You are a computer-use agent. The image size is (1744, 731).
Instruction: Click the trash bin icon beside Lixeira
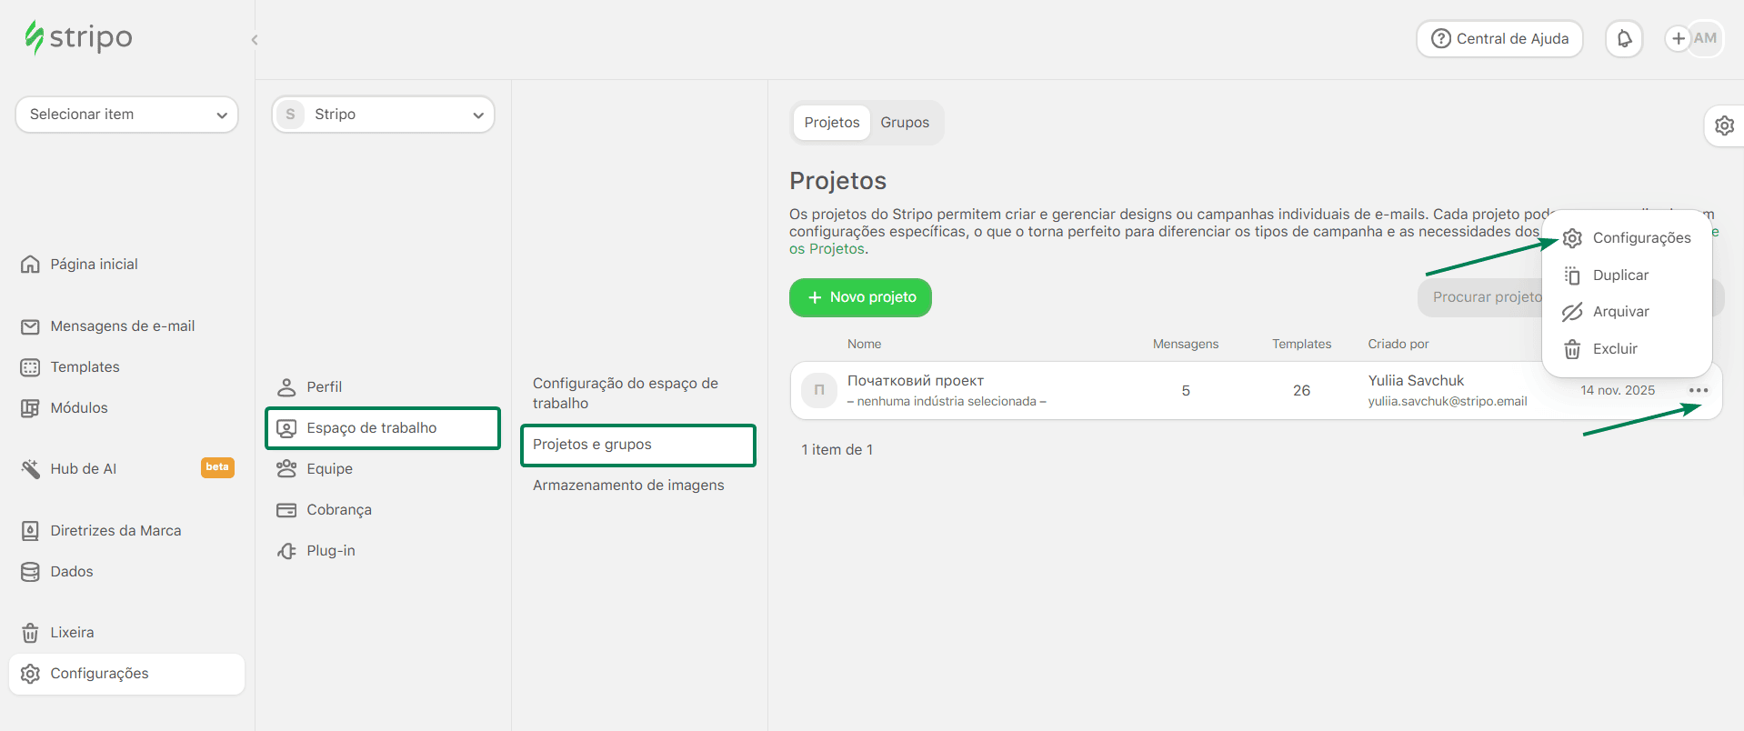point(30,633)
